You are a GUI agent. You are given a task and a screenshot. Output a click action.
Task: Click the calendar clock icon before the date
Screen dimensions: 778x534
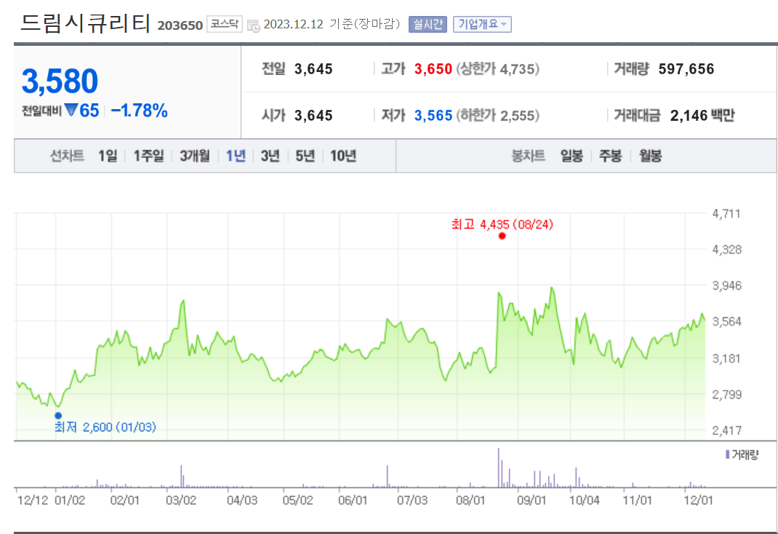(x=253, y=25)
